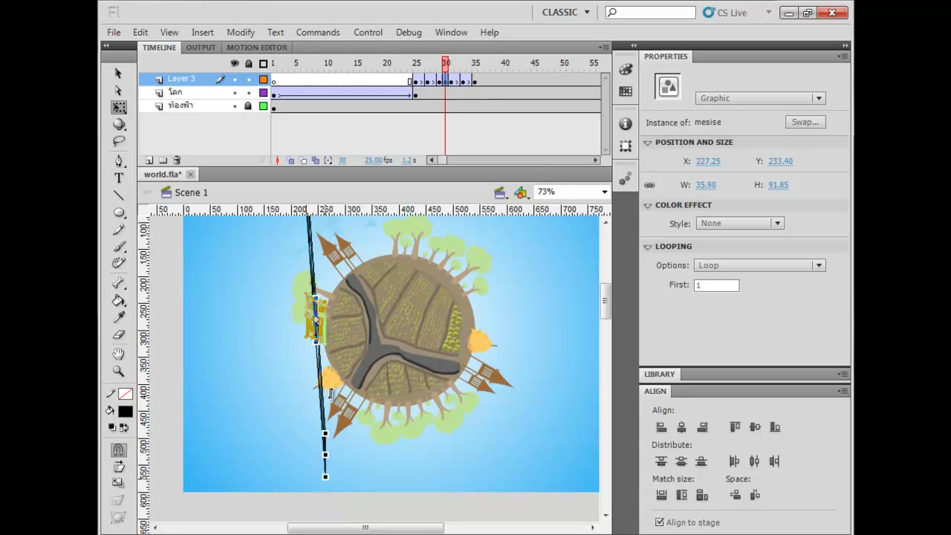This screenshot has width=951, height=535.
Task: Create a new layer in timeline
Action: point(149,160)
